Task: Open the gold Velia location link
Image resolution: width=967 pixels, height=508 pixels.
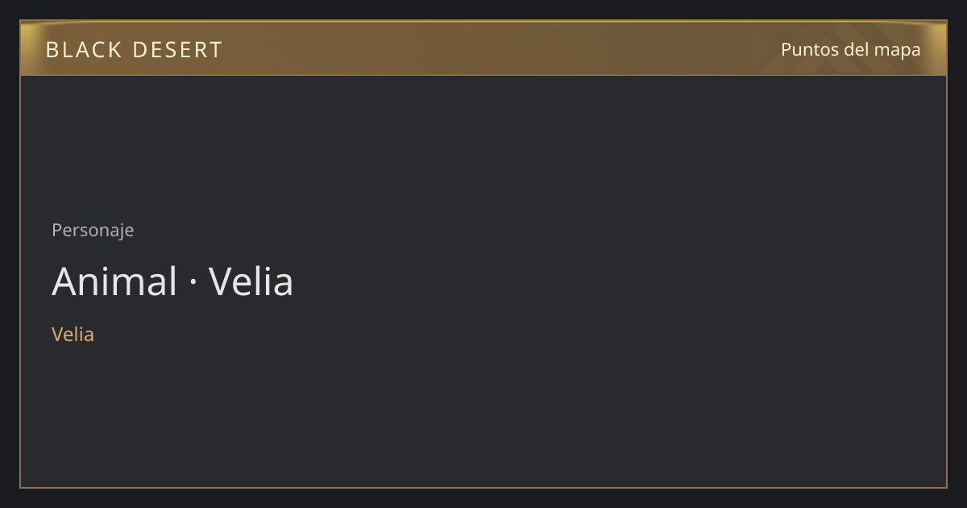Action: [73, 334]
